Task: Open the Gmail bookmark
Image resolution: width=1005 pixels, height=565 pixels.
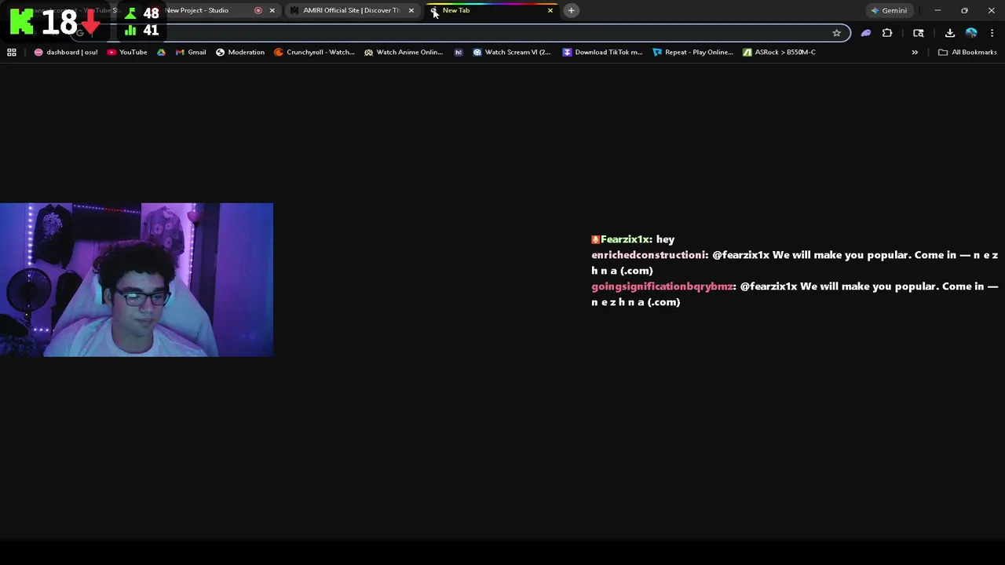Action: (191, 52)
